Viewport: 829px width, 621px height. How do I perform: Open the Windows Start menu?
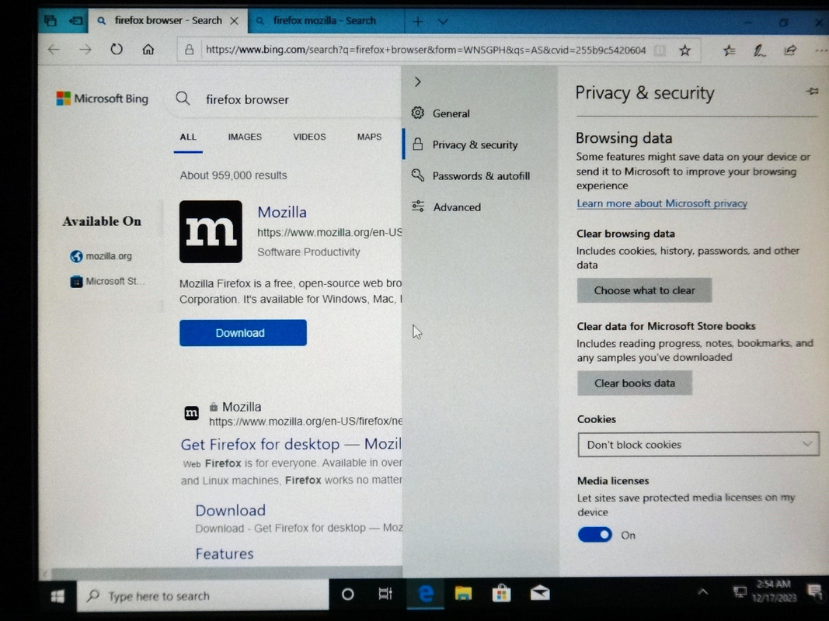pyautogui.click(x=57, y=596)
